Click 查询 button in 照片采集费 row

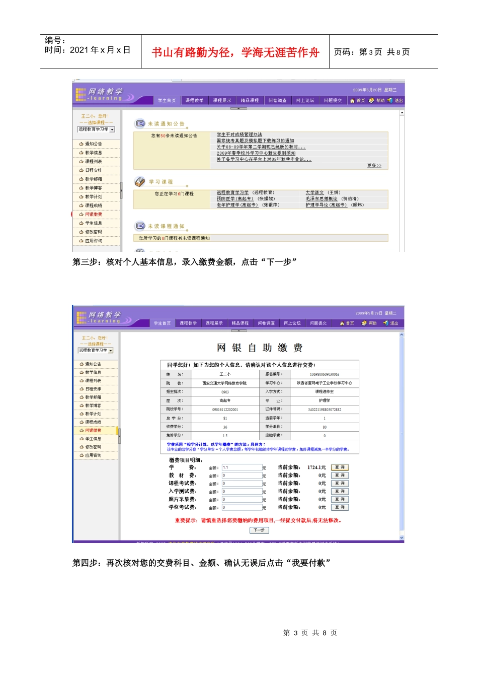[340, 499]
